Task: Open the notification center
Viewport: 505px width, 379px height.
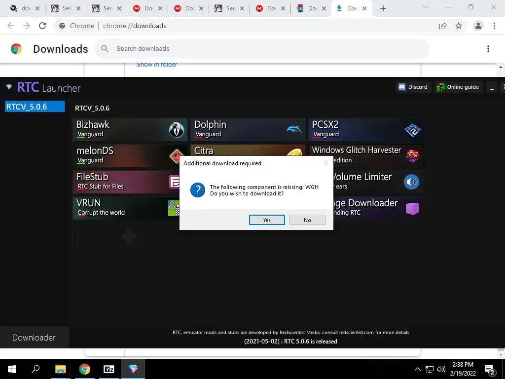Action: pos(490,370)
